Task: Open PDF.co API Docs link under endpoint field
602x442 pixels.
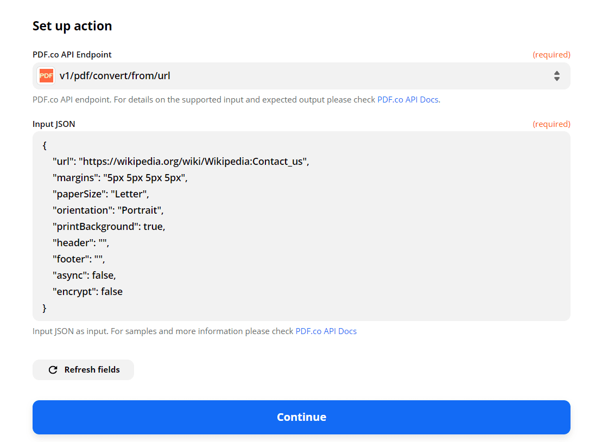Action: click(x=408, y=100)
